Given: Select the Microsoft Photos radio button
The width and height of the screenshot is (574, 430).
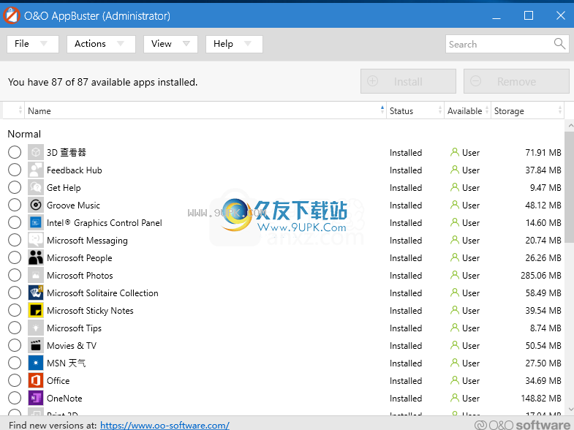Looking at the screenshot, I should 15,275.
